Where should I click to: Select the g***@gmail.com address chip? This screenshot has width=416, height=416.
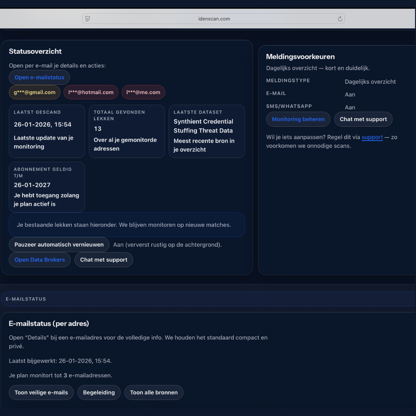(34, 92)
